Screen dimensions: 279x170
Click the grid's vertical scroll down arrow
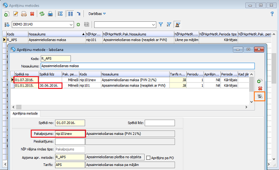251,102
